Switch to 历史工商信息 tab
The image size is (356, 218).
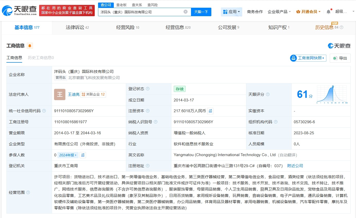point(41,58)
